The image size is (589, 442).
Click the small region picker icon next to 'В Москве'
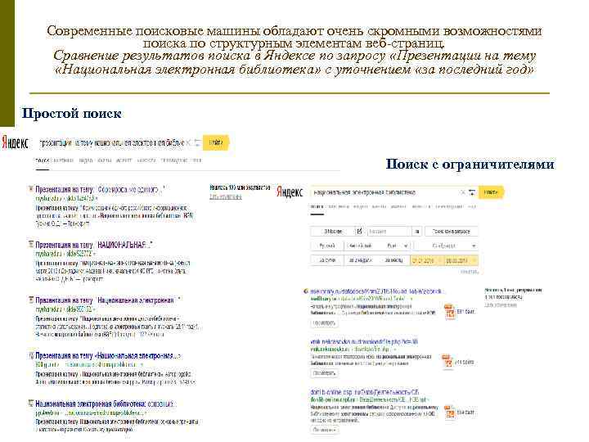[359, 231]
